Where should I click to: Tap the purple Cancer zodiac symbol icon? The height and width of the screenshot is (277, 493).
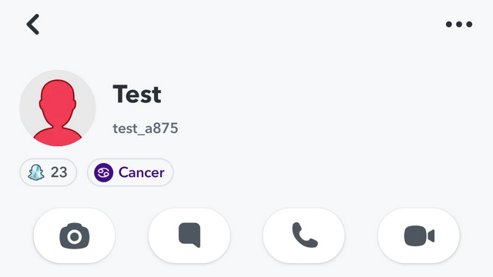click(104, 172)
